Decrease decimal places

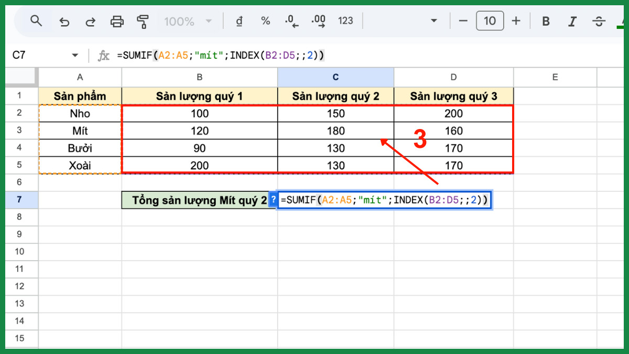(x=291, y=21)
